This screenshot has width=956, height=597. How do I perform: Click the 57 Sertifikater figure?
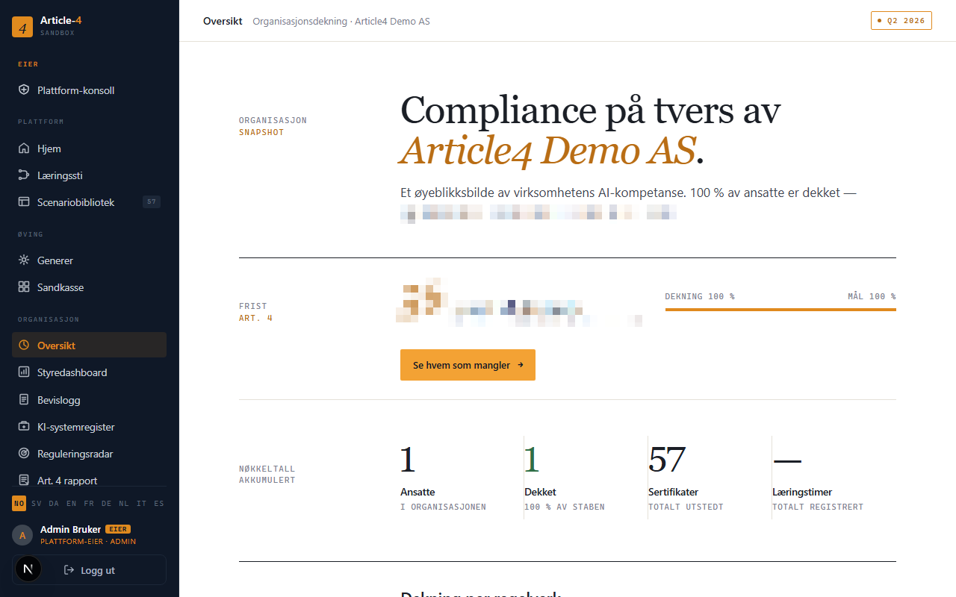click(667, 459)
